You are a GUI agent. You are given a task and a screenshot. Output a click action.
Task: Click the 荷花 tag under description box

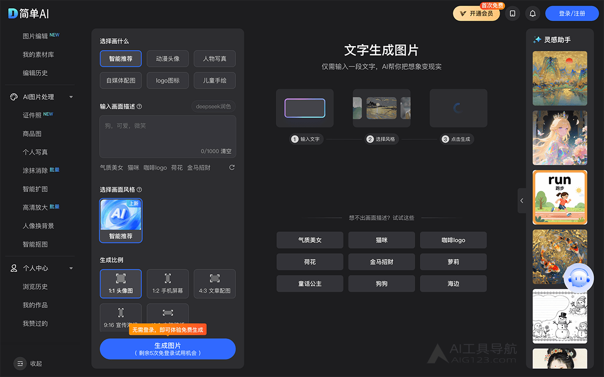[177, 168]
